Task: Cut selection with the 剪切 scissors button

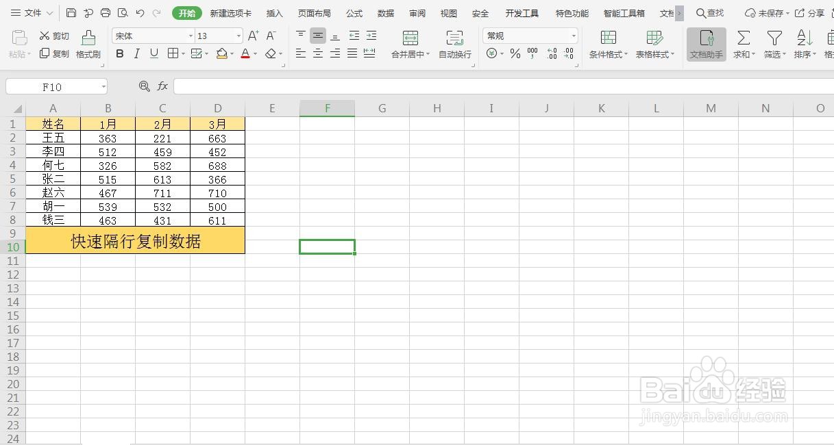Action: pyautogui.click(x=54, y=36)
